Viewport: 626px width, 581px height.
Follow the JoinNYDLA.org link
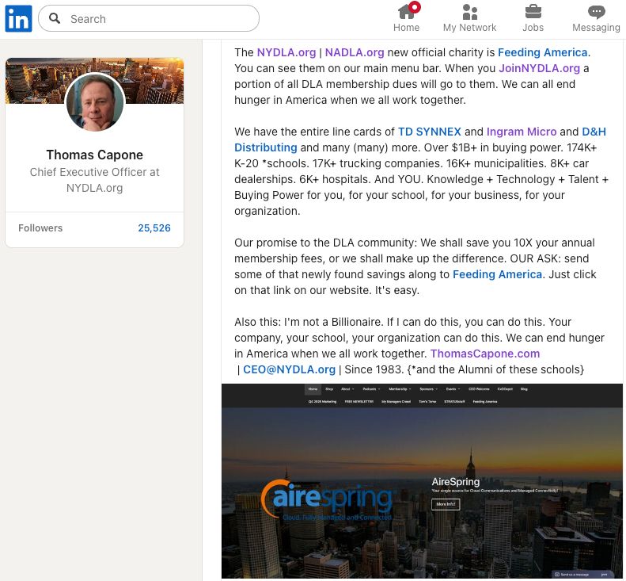540,68
